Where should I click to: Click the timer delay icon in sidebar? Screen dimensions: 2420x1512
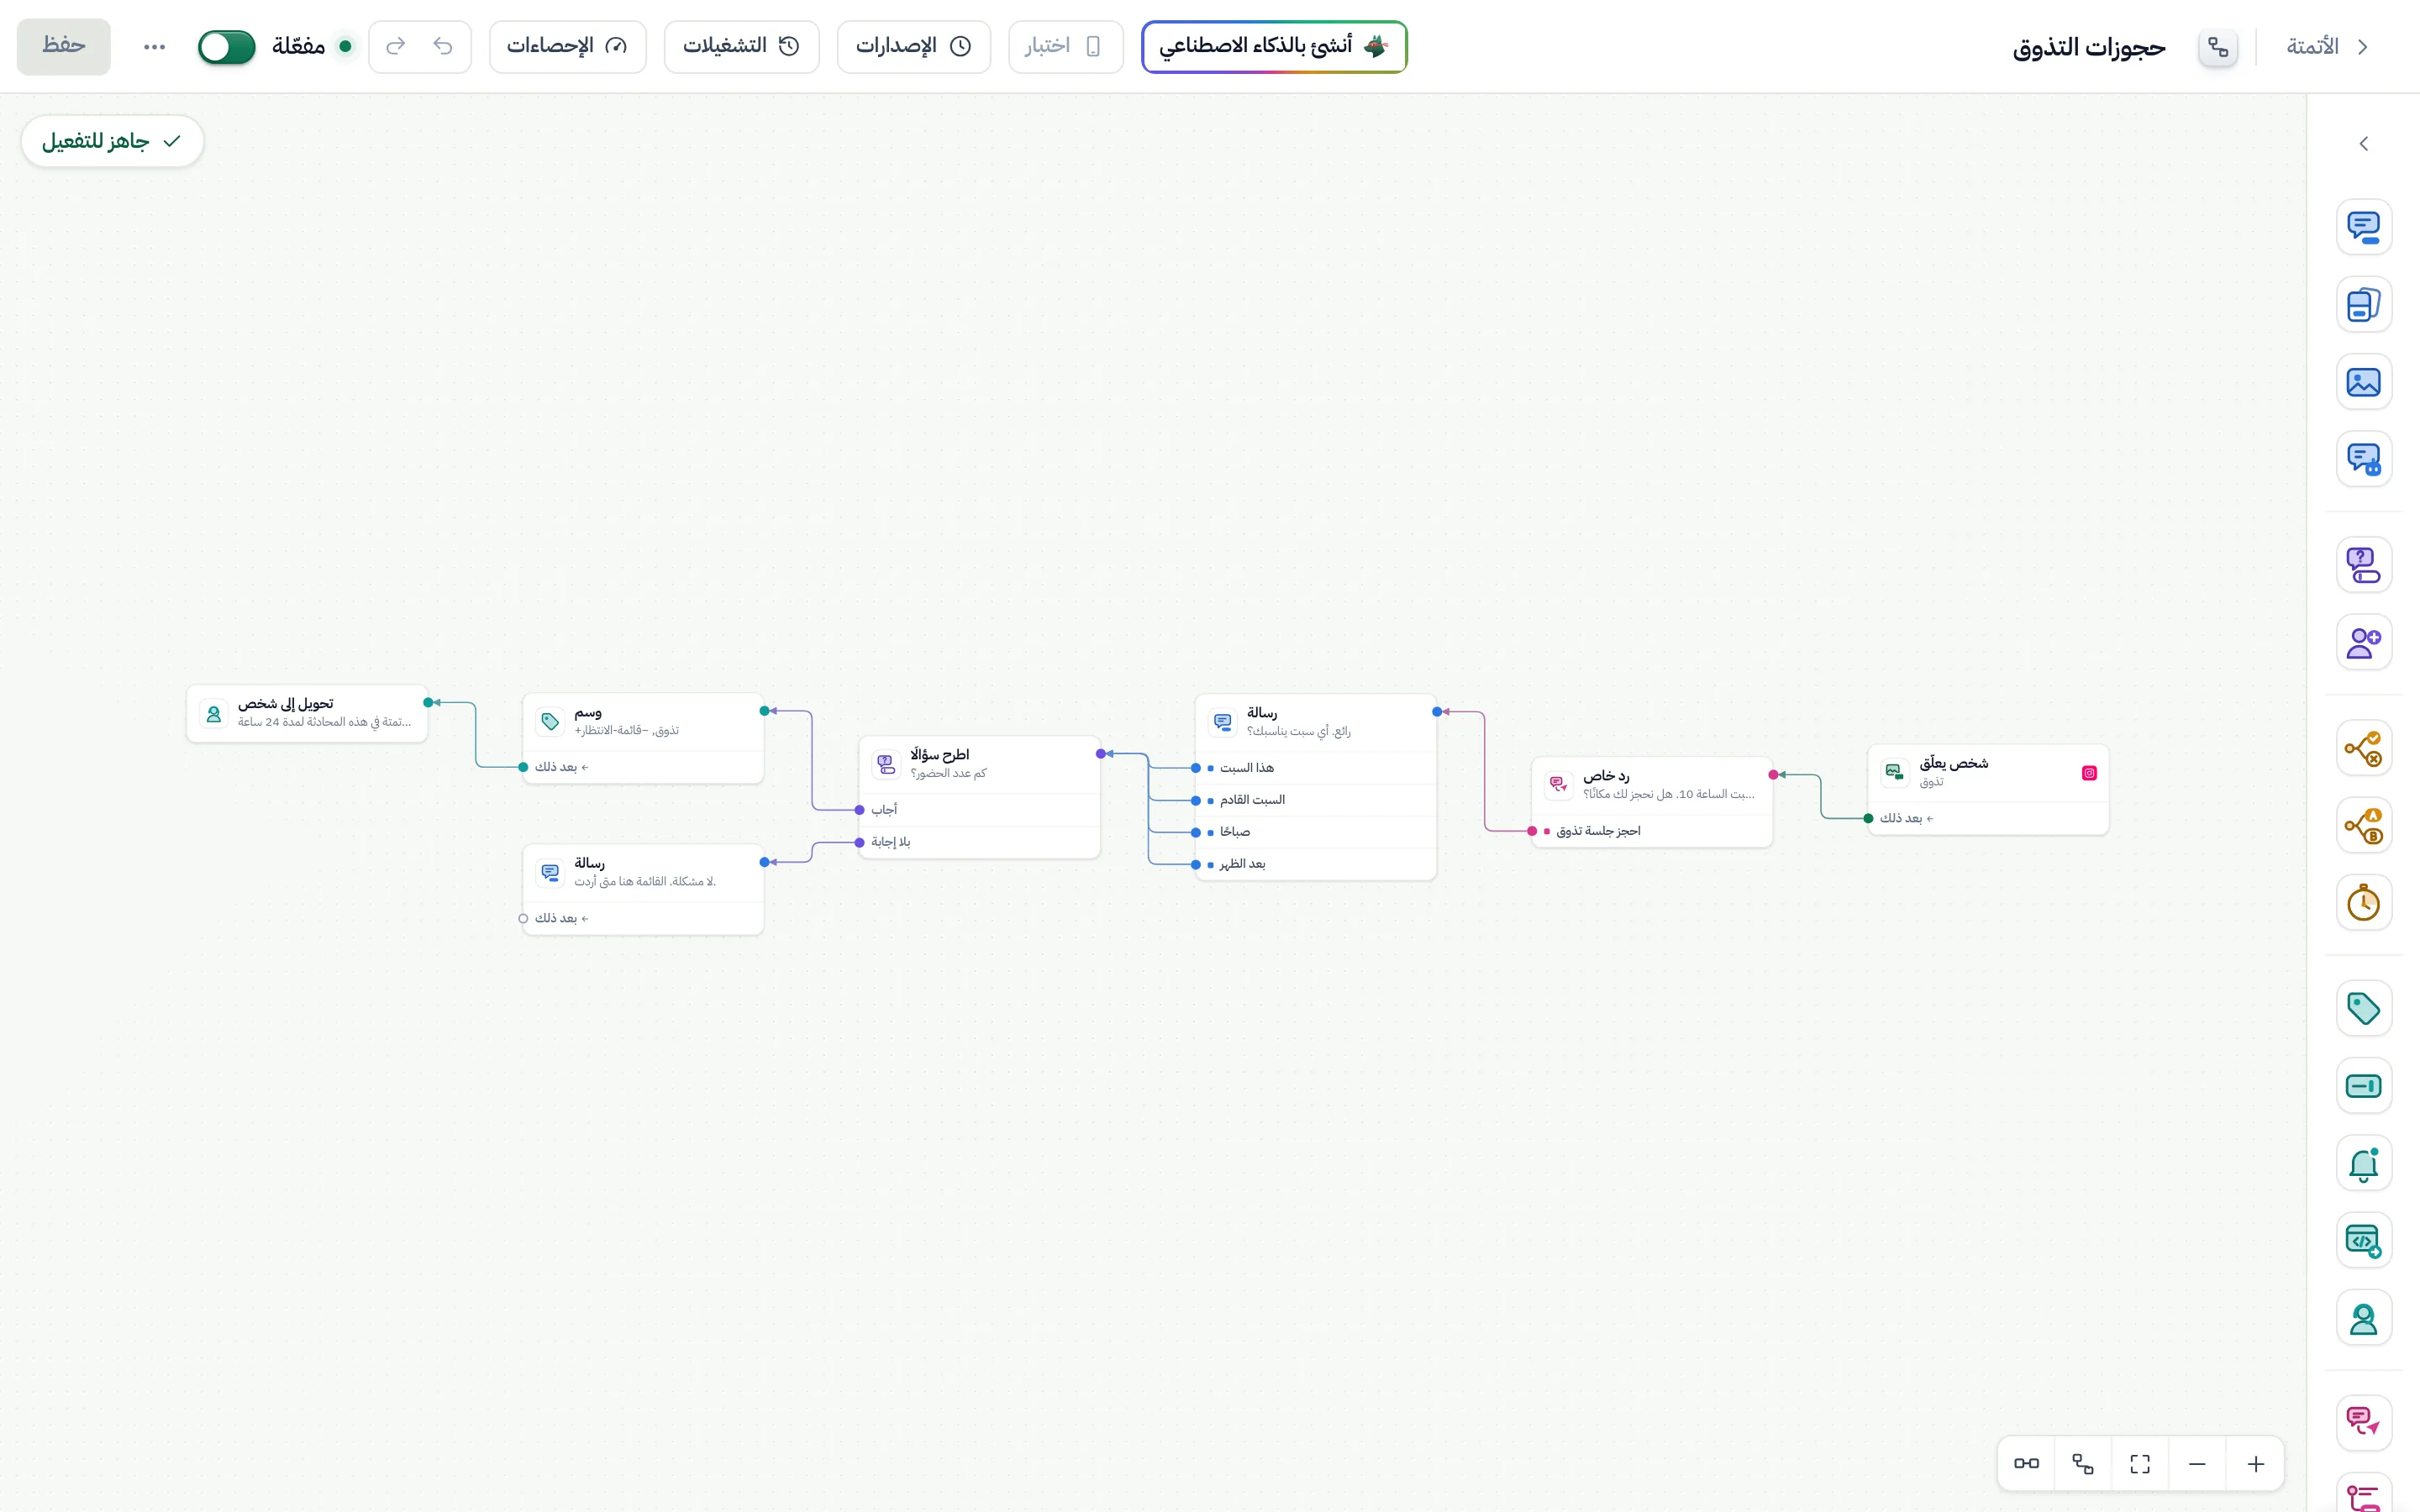point(2363,903)
